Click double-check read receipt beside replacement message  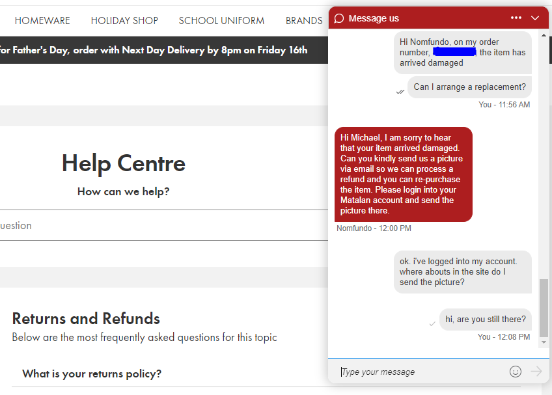pyautogui.click(x=400, y=92)
